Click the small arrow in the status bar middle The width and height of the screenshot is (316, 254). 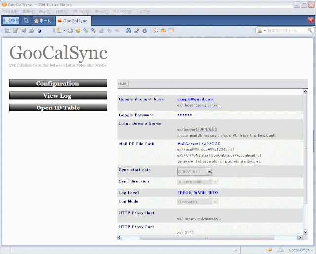coord(236,250)
